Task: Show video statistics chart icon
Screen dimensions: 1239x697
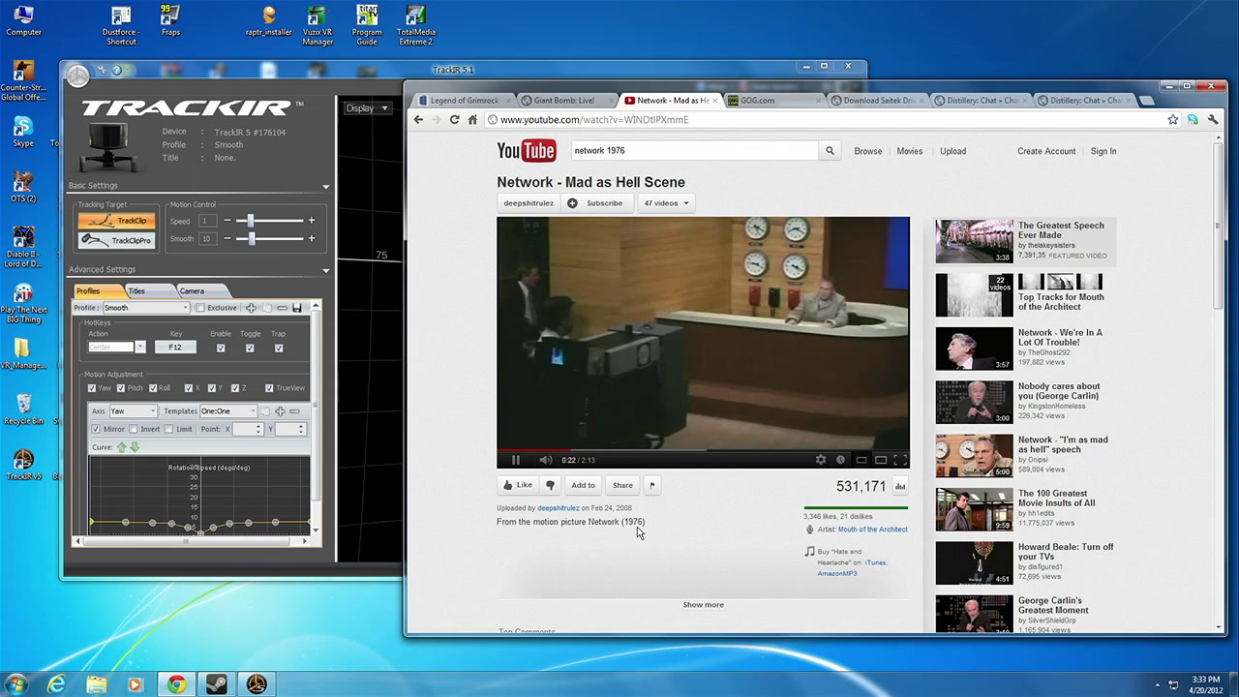Action: pyautogui.click(x=900, y=486)
